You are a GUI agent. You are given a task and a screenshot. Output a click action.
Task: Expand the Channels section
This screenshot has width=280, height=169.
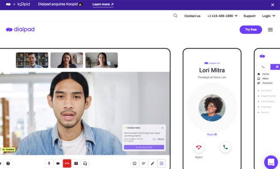[265, 107]
